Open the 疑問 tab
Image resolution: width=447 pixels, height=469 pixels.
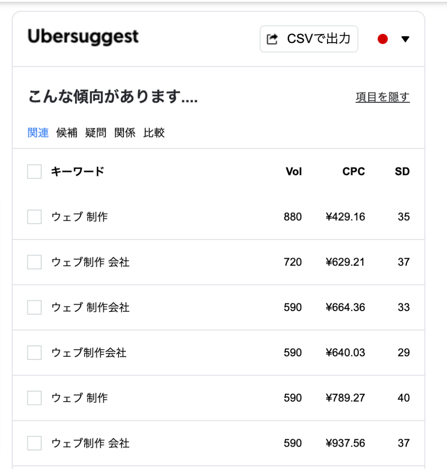96,133
